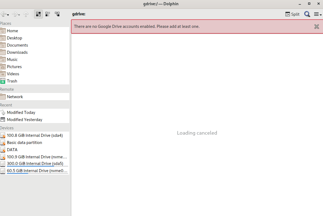Click the gdrive: location bar
This screenshot has width=323, height=216.
coord(79,14)
